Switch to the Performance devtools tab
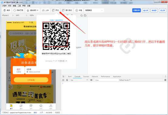The width and height of the screenshot is (168, 115). (x=106, y=76)
